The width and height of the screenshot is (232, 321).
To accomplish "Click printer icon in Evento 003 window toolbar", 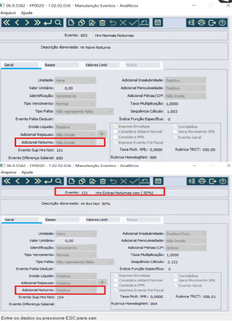I will pos(202,23).
